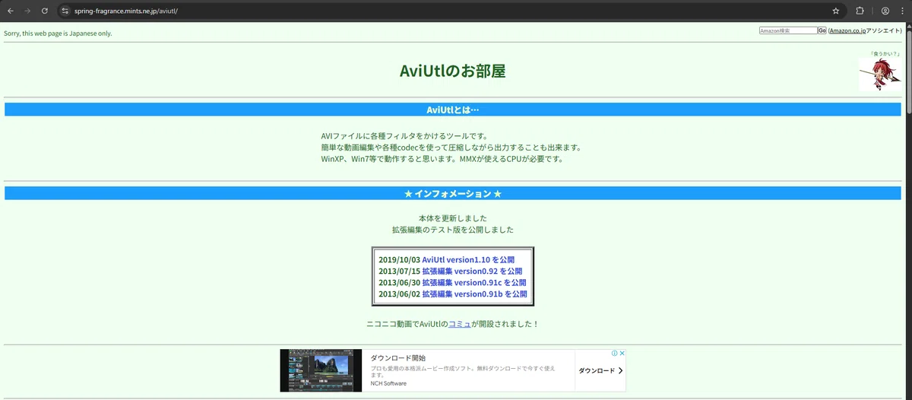Click the ad video editor thumbnail
Screen dimensions: 912x400
click(x=319, y=370)
